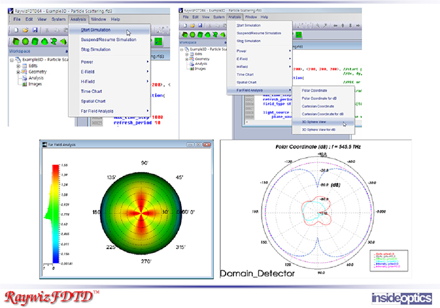440x308 pixels.
Task: Click Save disk icon in left window toolbar
Action: (35, 30)
